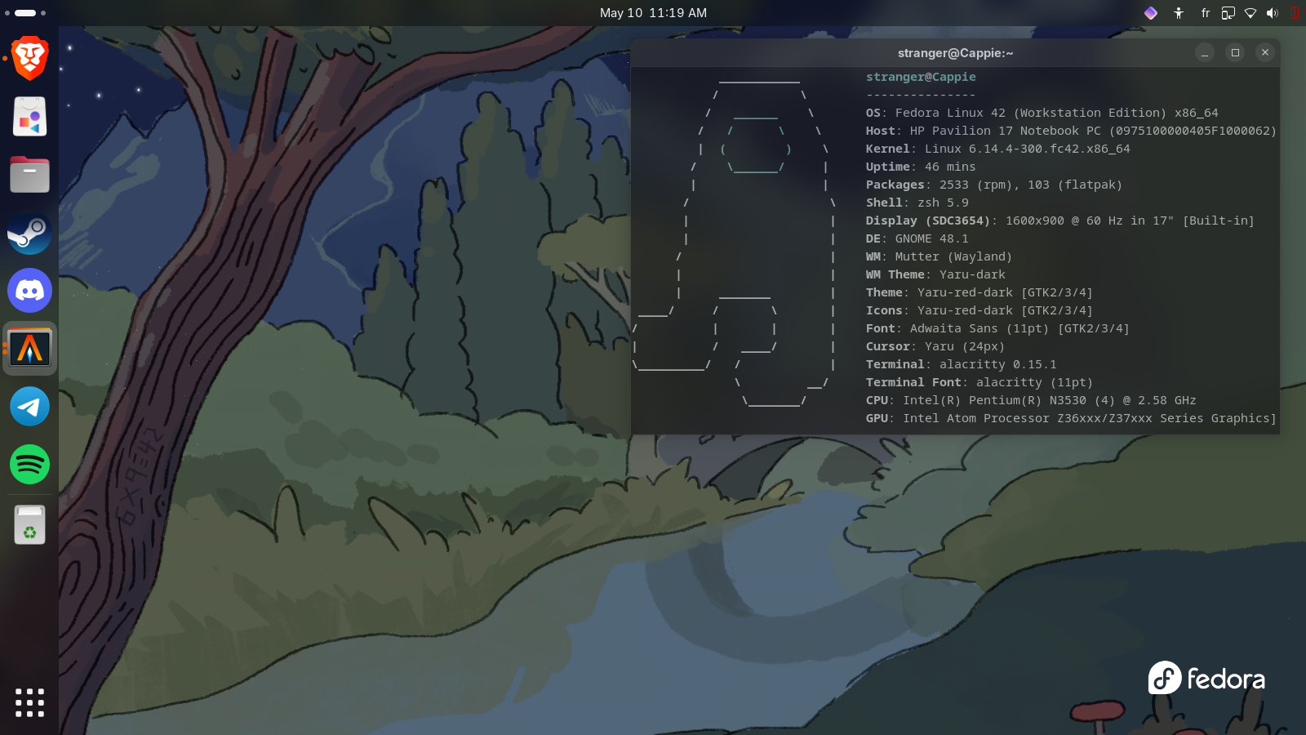
Task: Launch Steam from the dock
Action: (29, 233)
